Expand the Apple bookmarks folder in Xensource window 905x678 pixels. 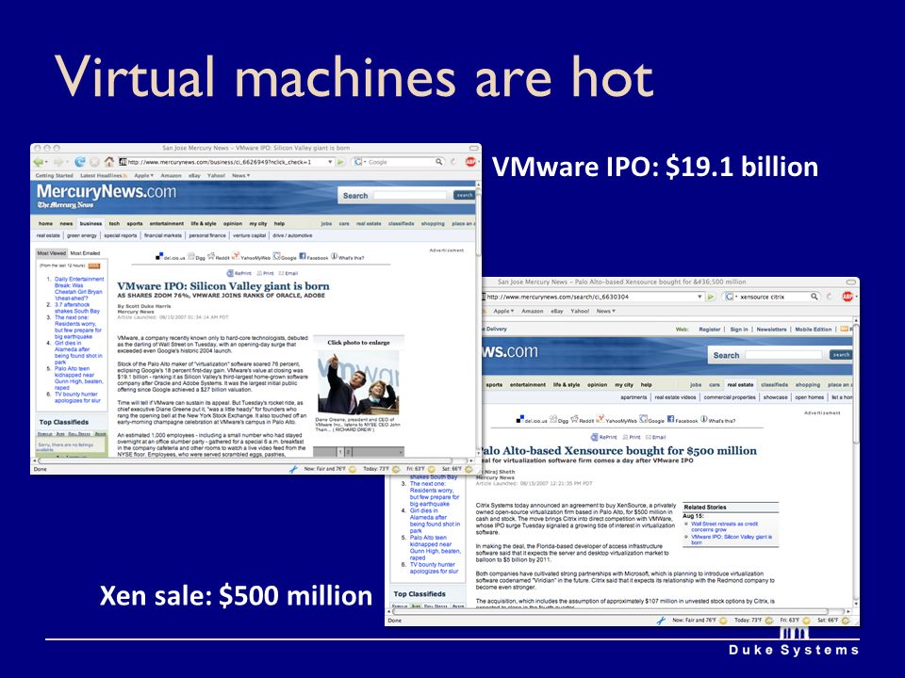[502, 311]
